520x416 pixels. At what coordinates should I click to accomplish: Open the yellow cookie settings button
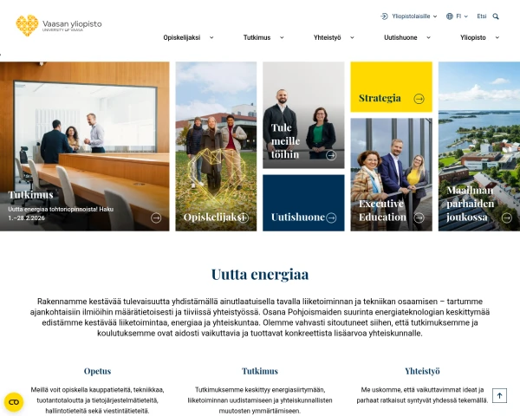pos(14,402)
